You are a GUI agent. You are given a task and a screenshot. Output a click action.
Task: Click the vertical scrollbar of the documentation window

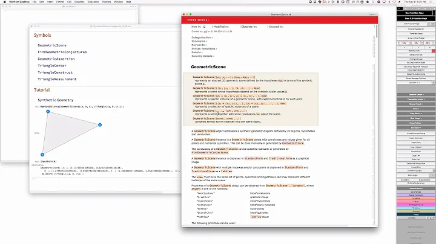pyautogui.click(x=377, y=31)
